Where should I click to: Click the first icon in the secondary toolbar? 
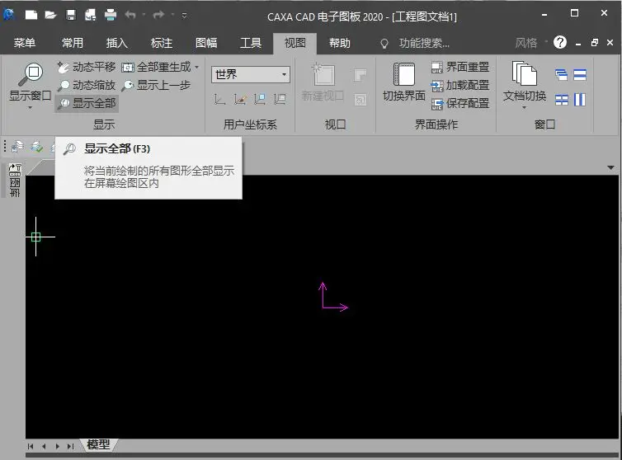click(17, 147)
